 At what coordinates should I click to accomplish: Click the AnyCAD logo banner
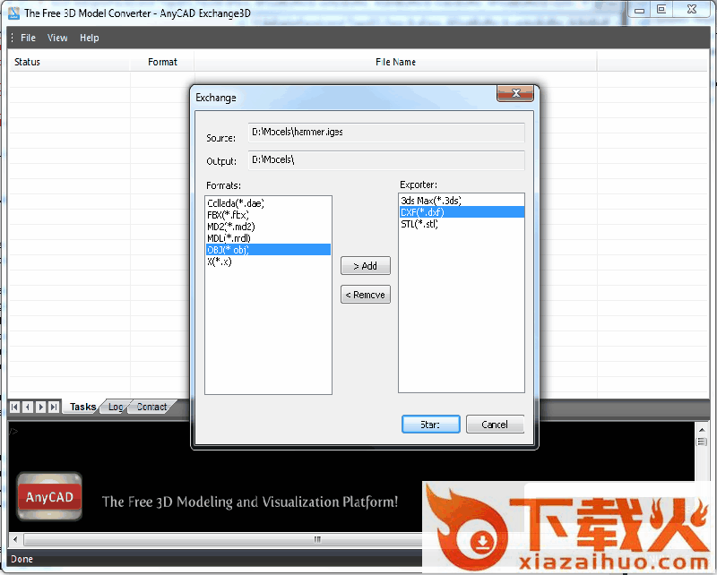click(x=49, y=496)
